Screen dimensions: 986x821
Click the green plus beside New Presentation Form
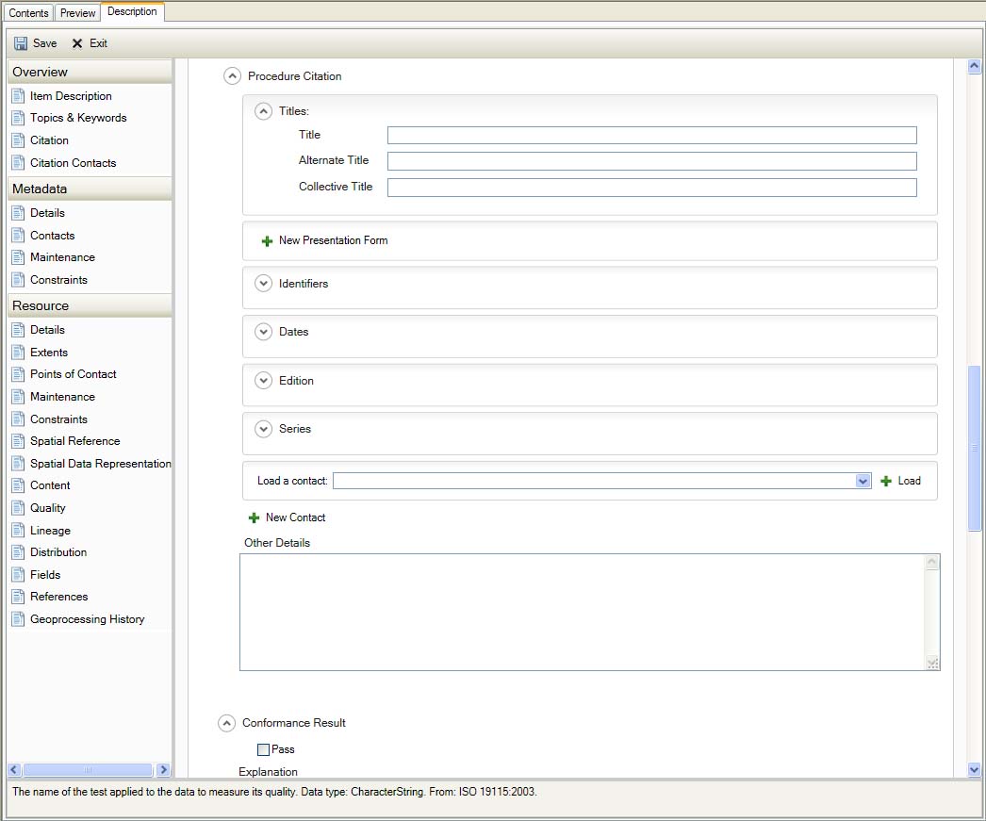tap(267, 241)
